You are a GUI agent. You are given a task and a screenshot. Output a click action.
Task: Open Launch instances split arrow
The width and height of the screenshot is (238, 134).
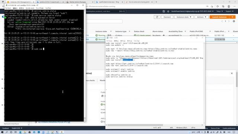[x=232, y=17]
